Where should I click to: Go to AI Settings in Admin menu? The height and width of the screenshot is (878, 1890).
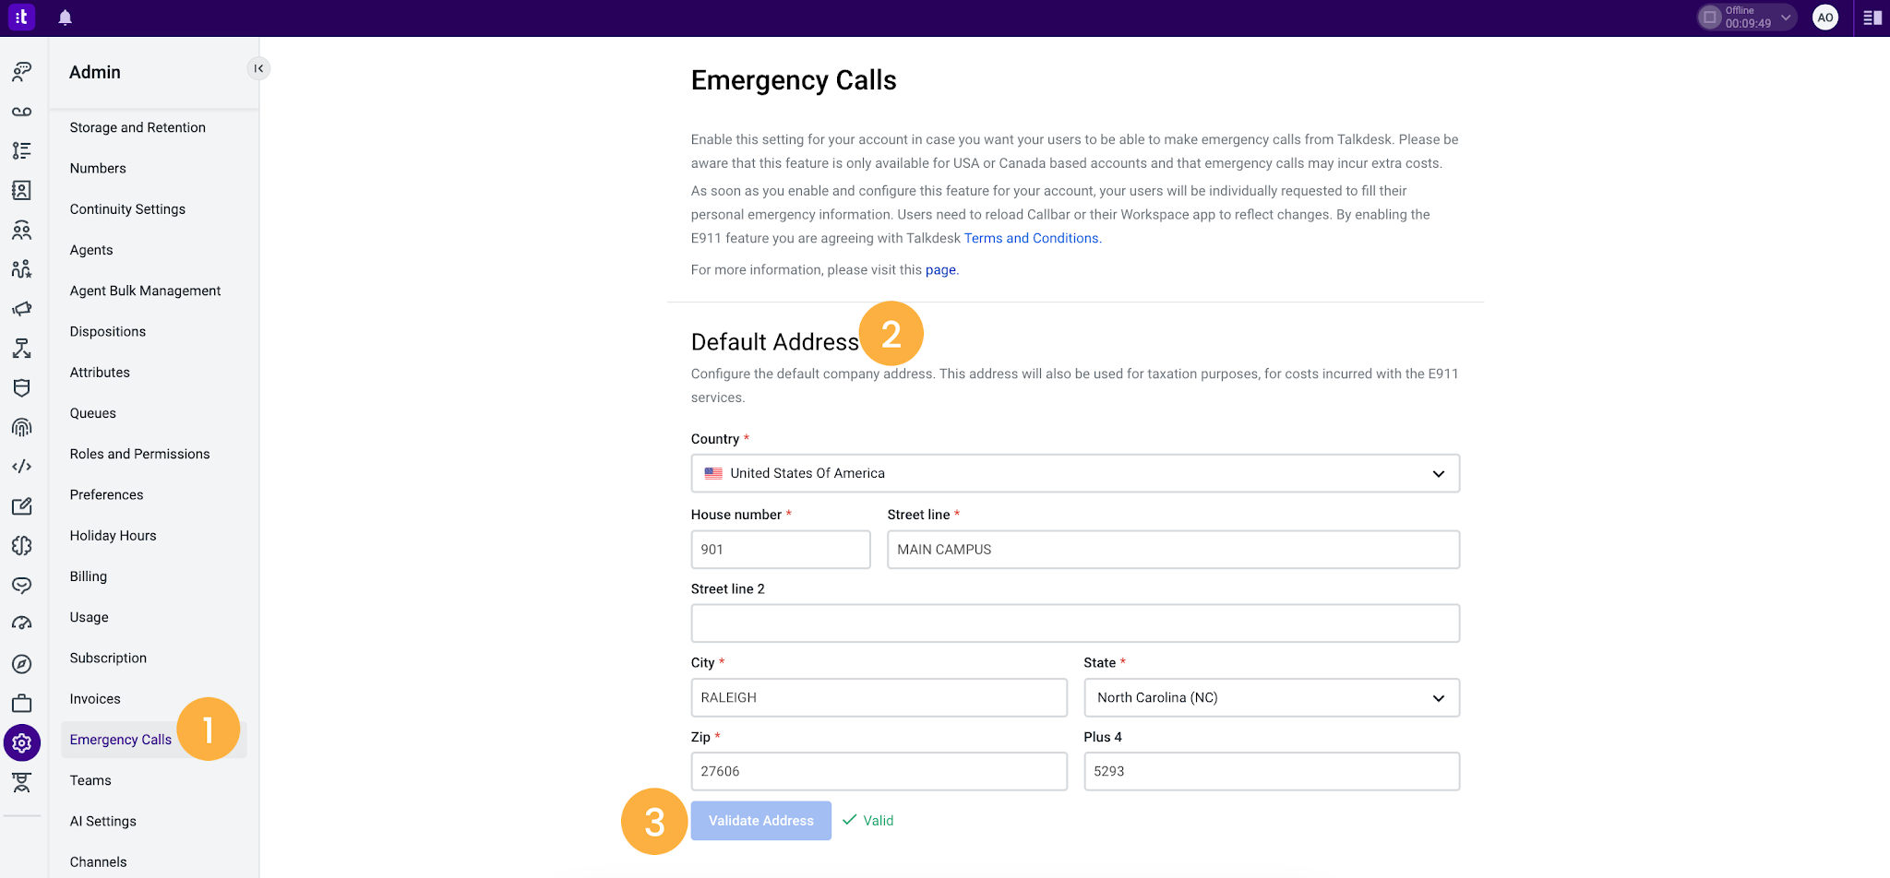[x=103, y=821]
